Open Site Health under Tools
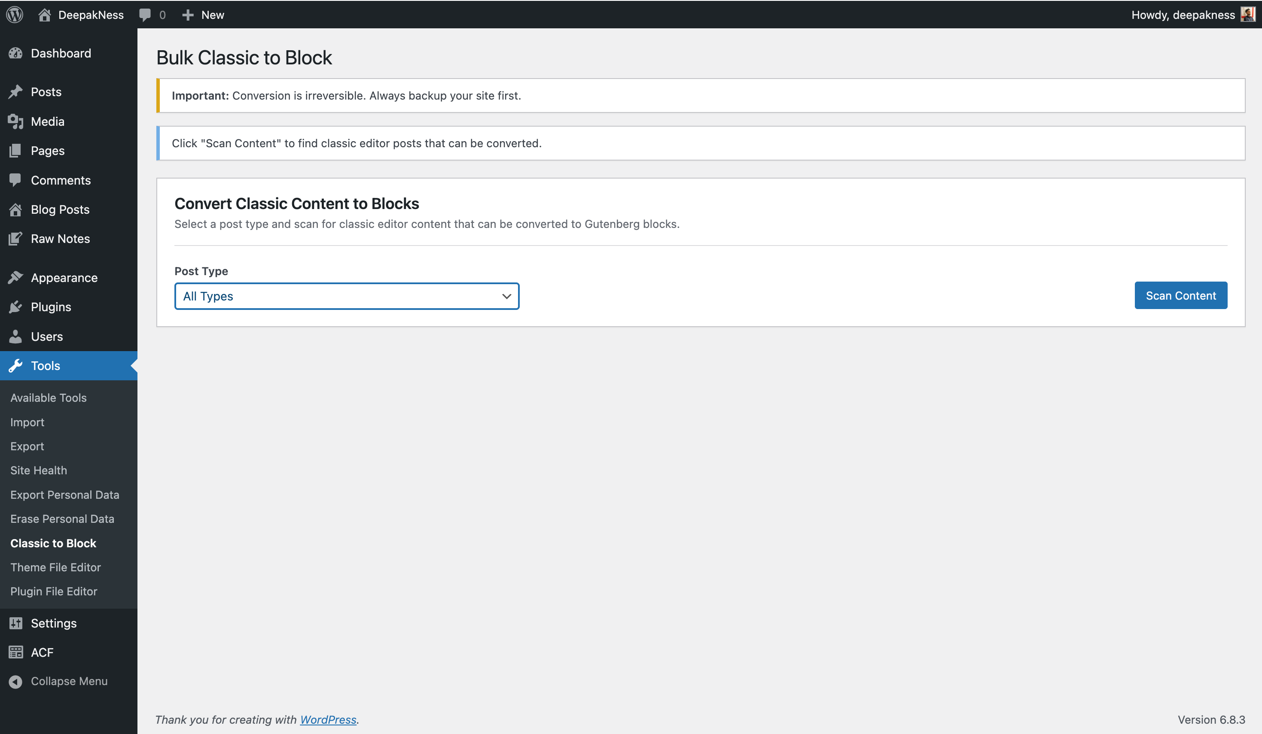This screenshot has height=734, width=1262. (39, 470)
